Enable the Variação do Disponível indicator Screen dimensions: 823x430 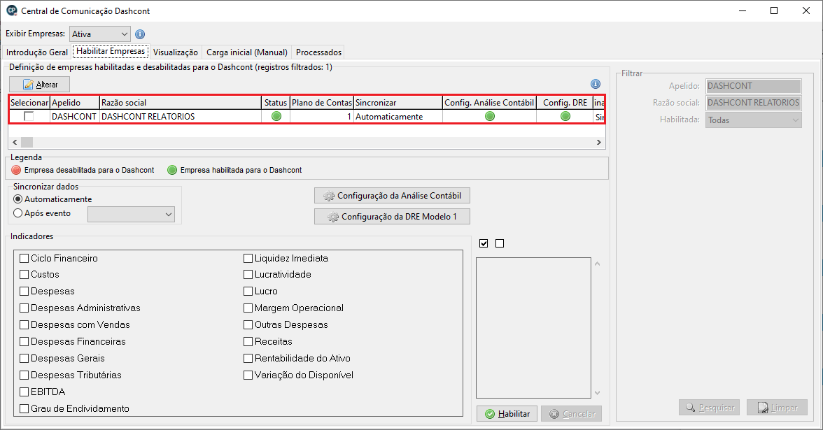(248, 375)
